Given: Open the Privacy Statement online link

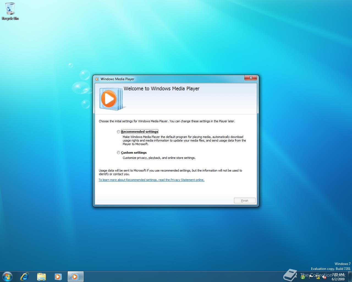Looking at the screenshot, I should pos(152,180).
